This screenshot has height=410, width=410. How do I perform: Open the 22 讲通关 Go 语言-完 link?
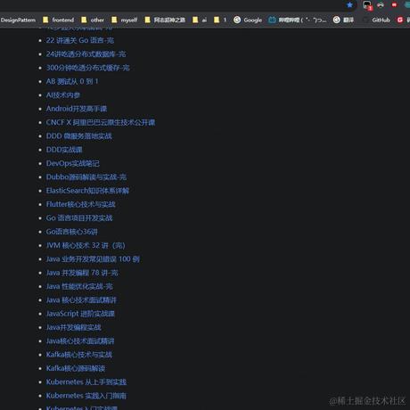(x=80, y=40)
